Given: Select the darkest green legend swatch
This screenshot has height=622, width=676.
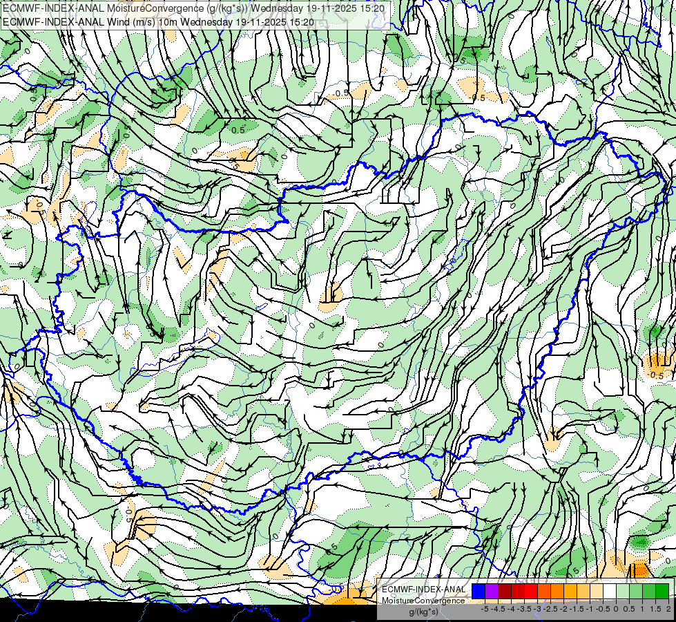Looking at the screenshot, I should click(x=662, y=591).
